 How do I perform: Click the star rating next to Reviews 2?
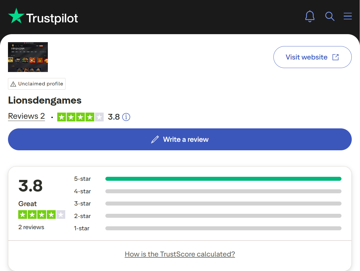(x=80, y=117)
